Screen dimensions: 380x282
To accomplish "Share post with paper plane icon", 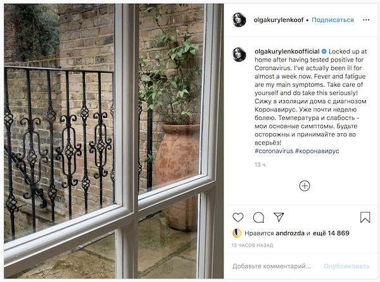I will coord(279,217).
